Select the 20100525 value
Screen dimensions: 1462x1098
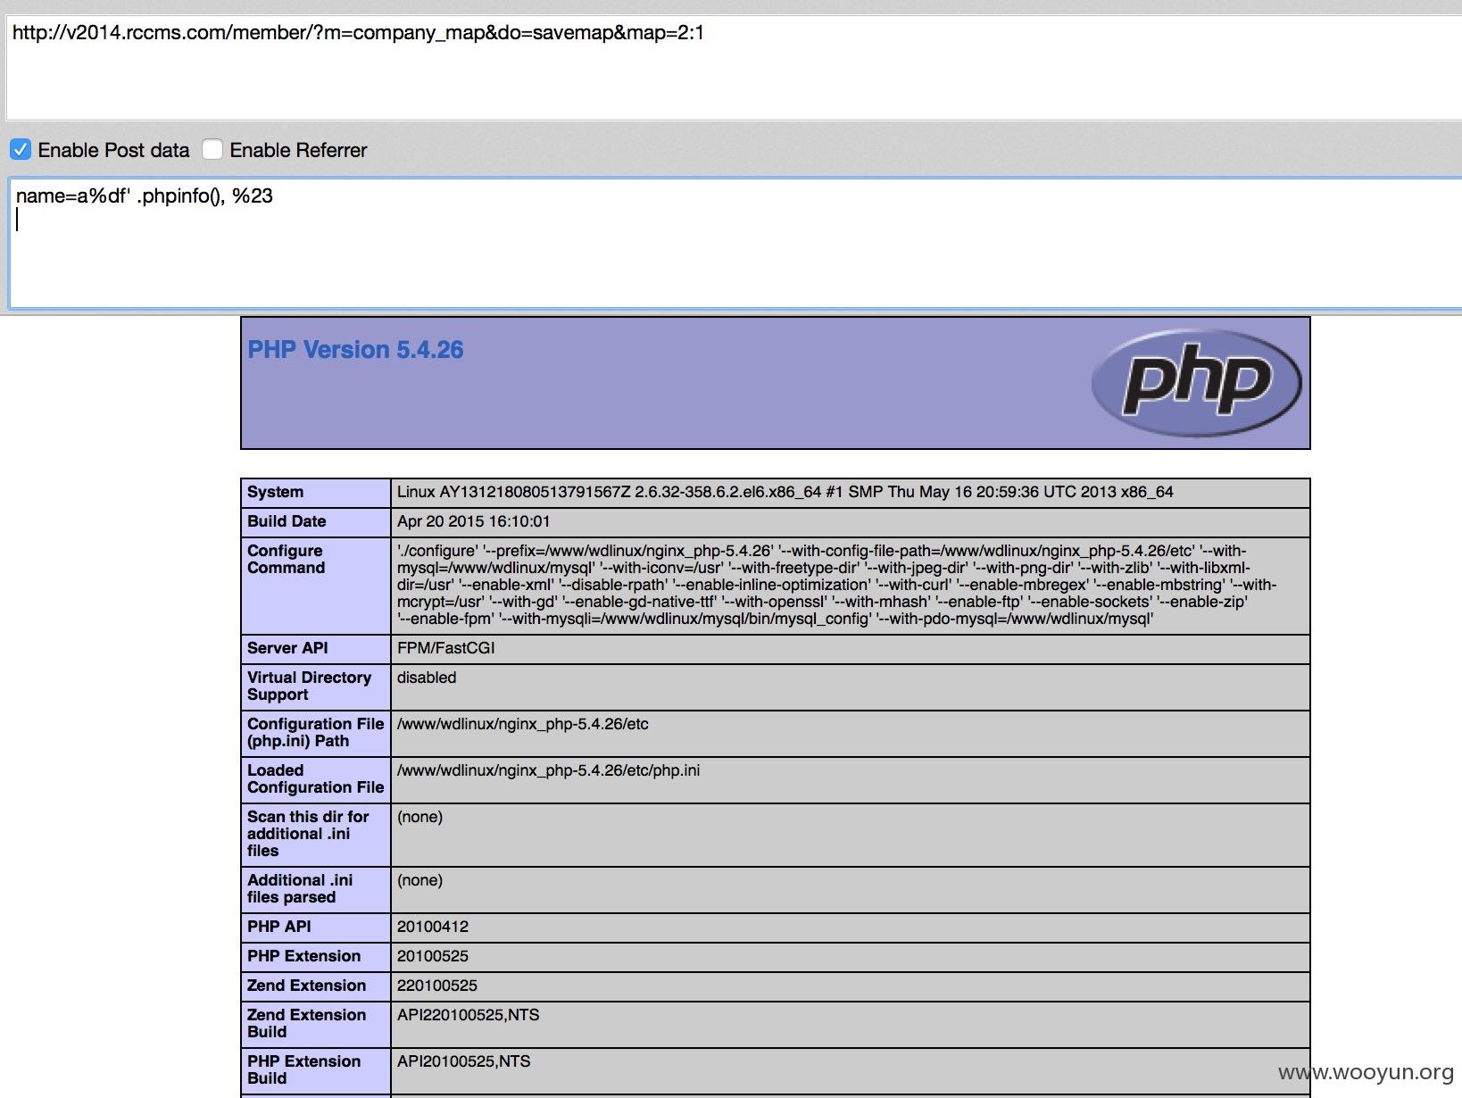433,956
